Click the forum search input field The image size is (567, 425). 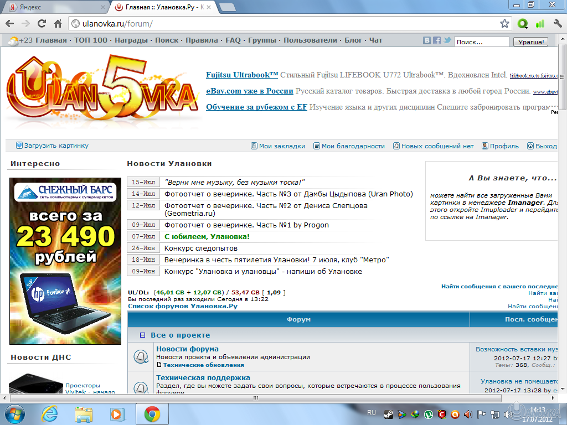[481, 42]
